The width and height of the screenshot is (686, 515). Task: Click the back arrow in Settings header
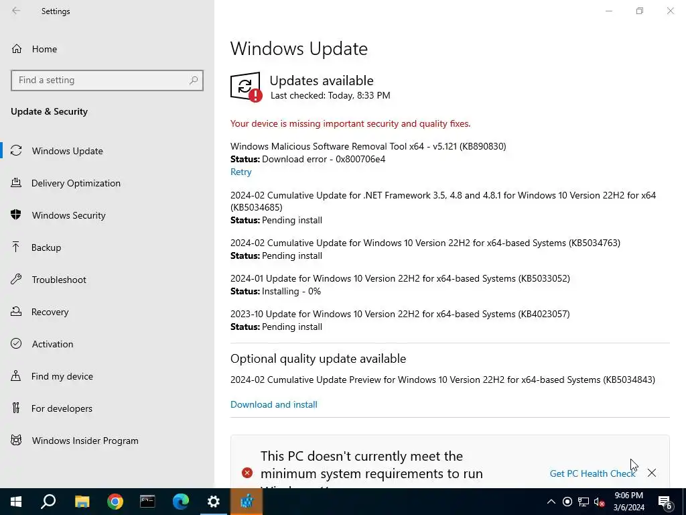16,11
